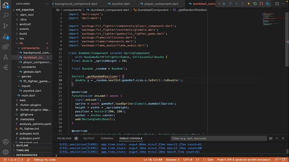Select the Dart language mode status item

click(x=210, y=160)
